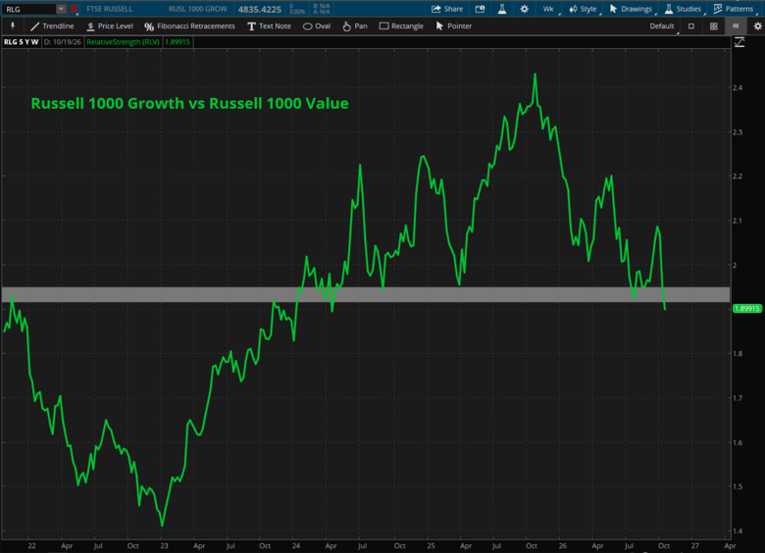The width and height of the screenshot is (765, 553).
Task: Open the Style menu
Action: (x=583, y=9)
